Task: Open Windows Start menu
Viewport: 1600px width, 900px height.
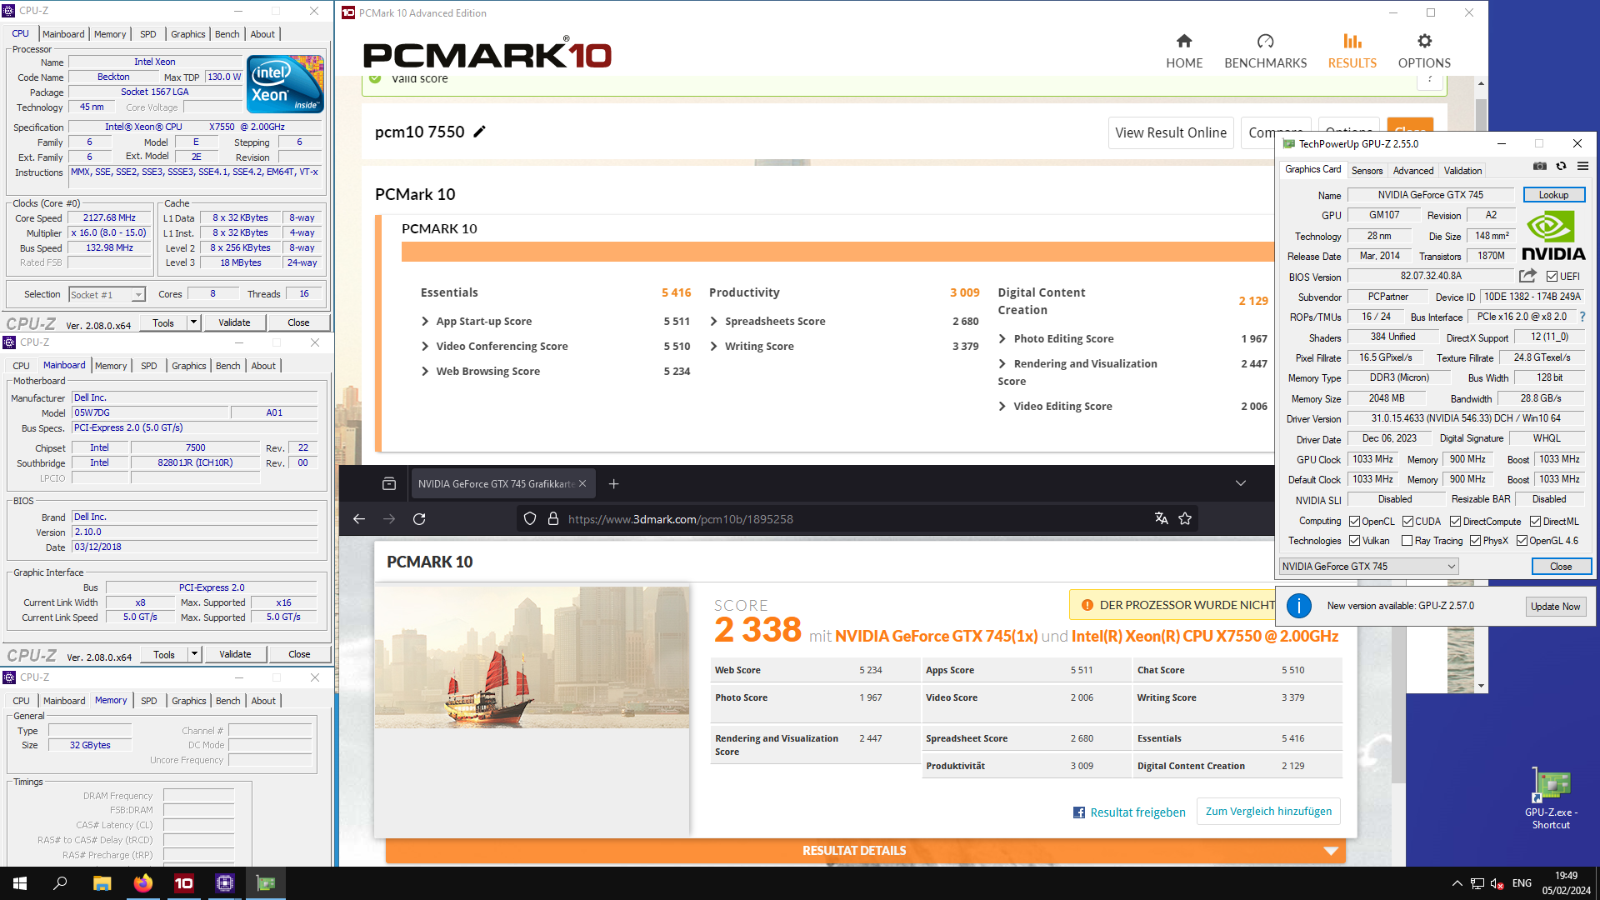Action: coord(20,883)
